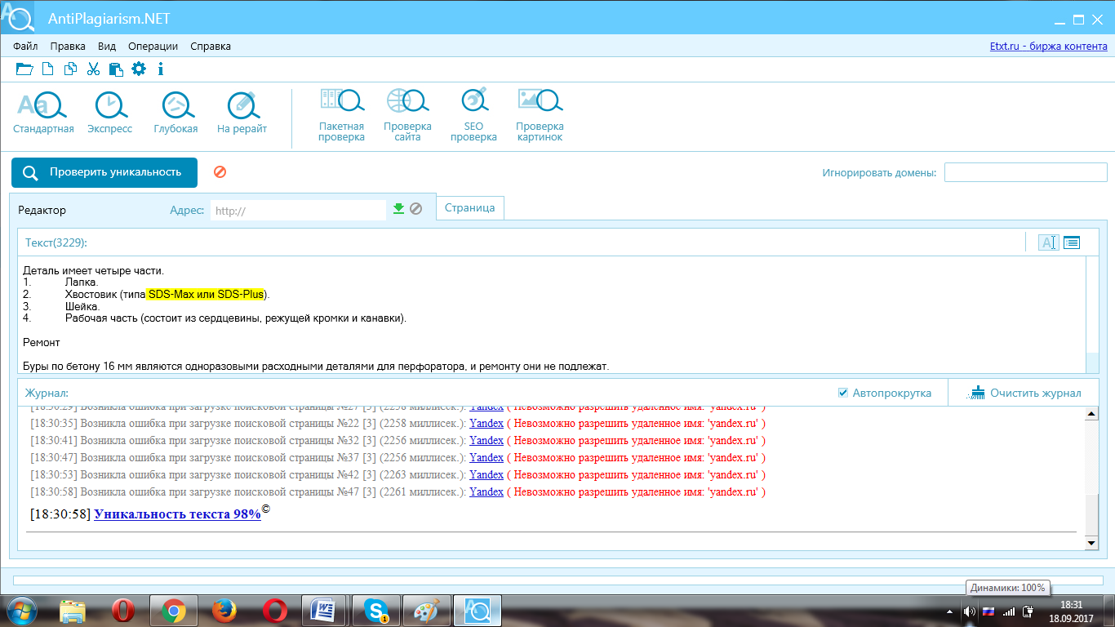1115x627 pixels.
Task: Switch to list view icon in text panel
Action: tap(1071, 242)
